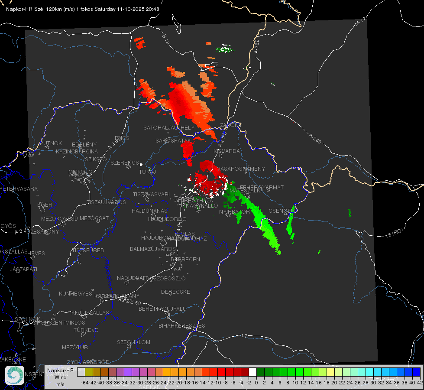Click the A-265 road label
The width and height of the screenshot is (424, 390).
(x=315, y=139)
